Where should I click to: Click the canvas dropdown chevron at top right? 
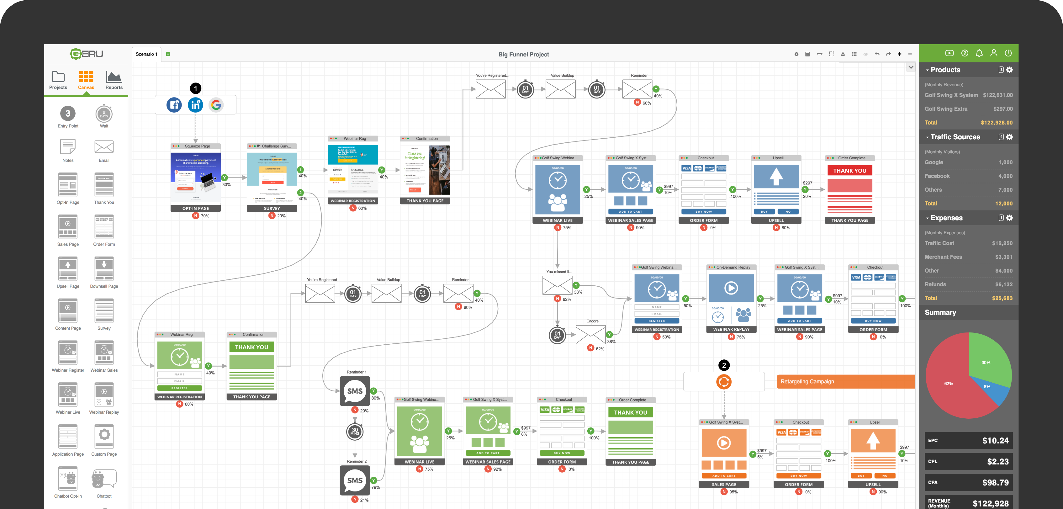pyautogui.click(x=911, y=67)
